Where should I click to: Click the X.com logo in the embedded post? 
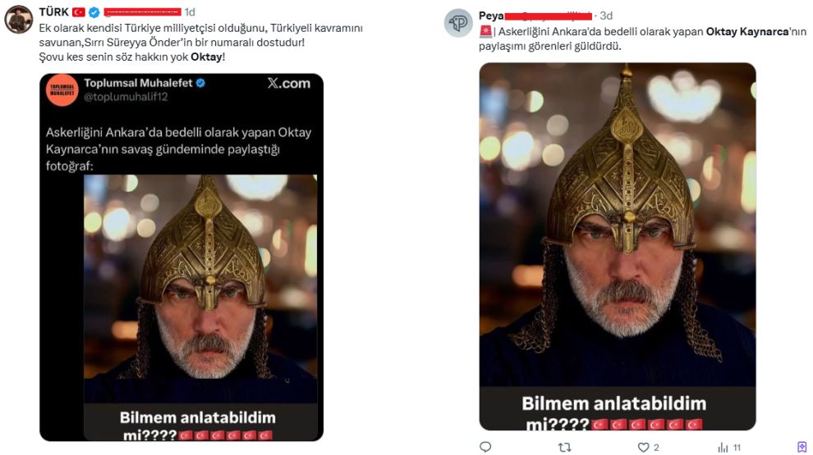point(289,84)
